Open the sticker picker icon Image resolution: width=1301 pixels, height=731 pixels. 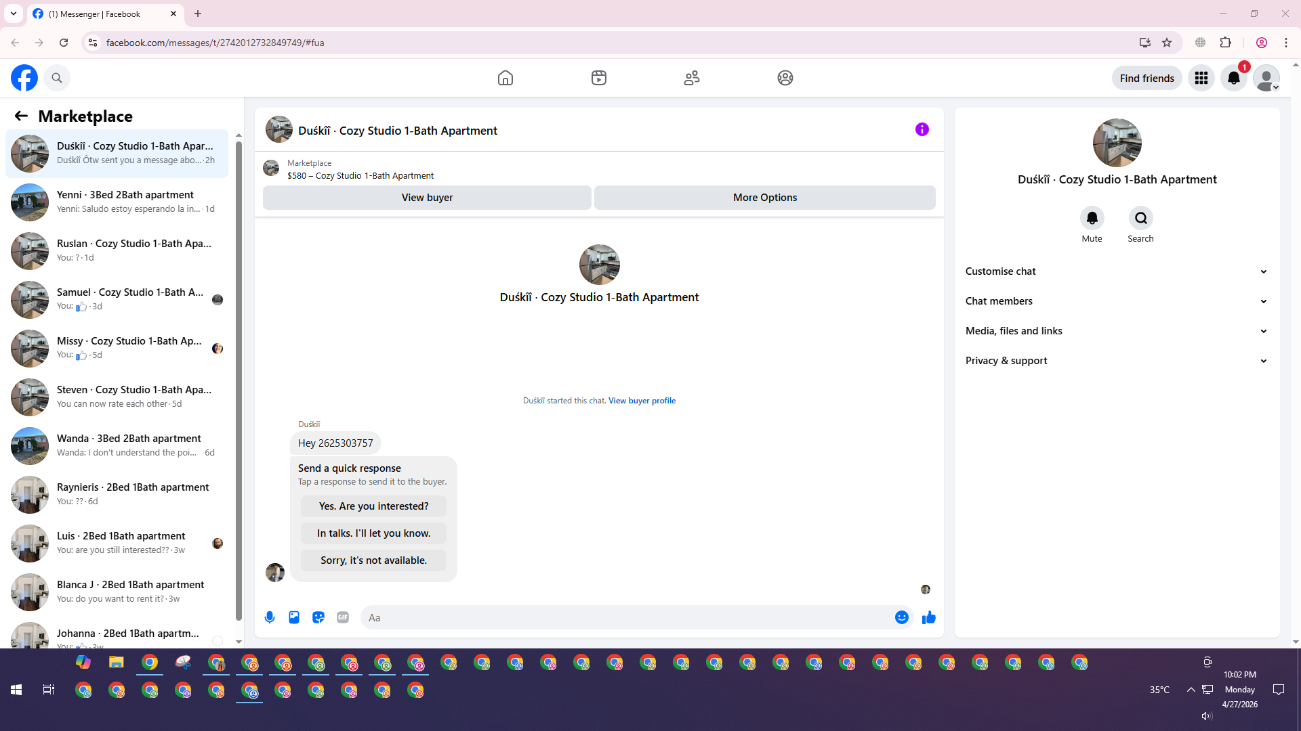[318, 617]
